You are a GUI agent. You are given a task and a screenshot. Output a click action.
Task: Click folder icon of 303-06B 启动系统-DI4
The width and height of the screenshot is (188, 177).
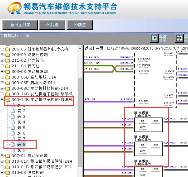[7, 77]
